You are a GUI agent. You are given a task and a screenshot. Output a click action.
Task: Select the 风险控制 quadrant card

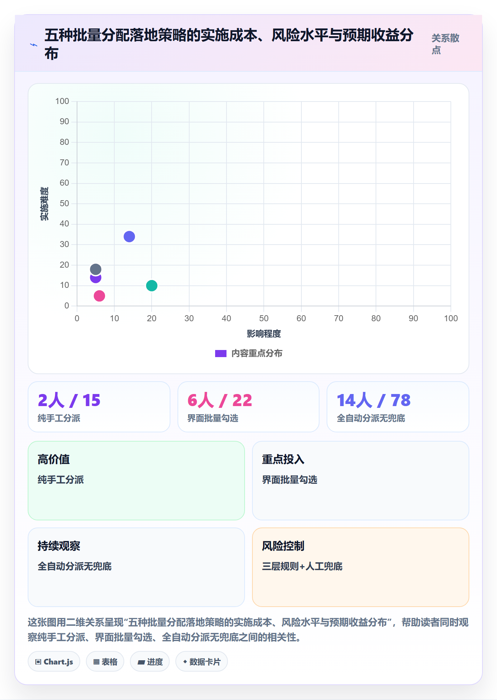[361, 567]
